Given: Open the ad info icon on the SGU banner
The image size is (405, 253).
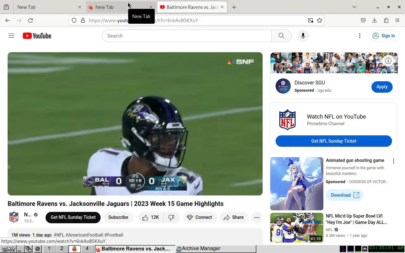Looking at the screenshot, I should pyautogui.click(x=388, y=61).
